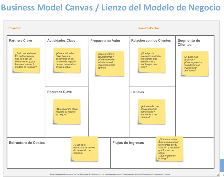Click the '¿A quién nos dirigimos?' sticky note
The width and height of the screenshot is (224, 177).
[195, 64]
